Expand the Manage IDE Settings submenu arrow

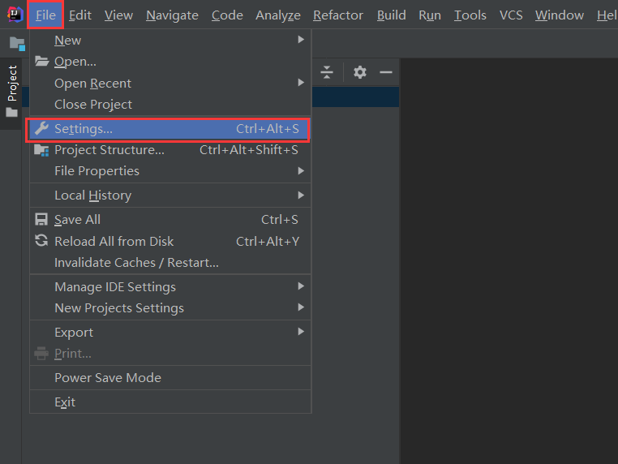[301, 286]
